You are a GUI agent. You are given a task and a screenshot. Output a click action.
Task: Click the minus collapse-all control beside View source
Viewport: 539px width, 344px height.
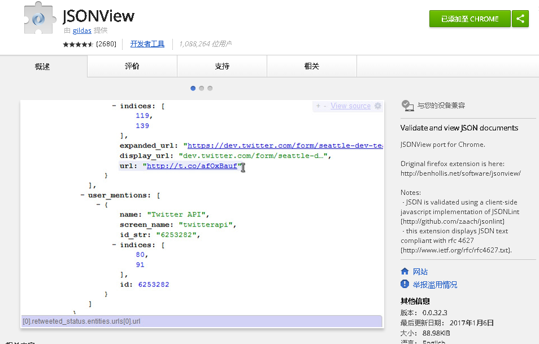[x=325, y=106]
